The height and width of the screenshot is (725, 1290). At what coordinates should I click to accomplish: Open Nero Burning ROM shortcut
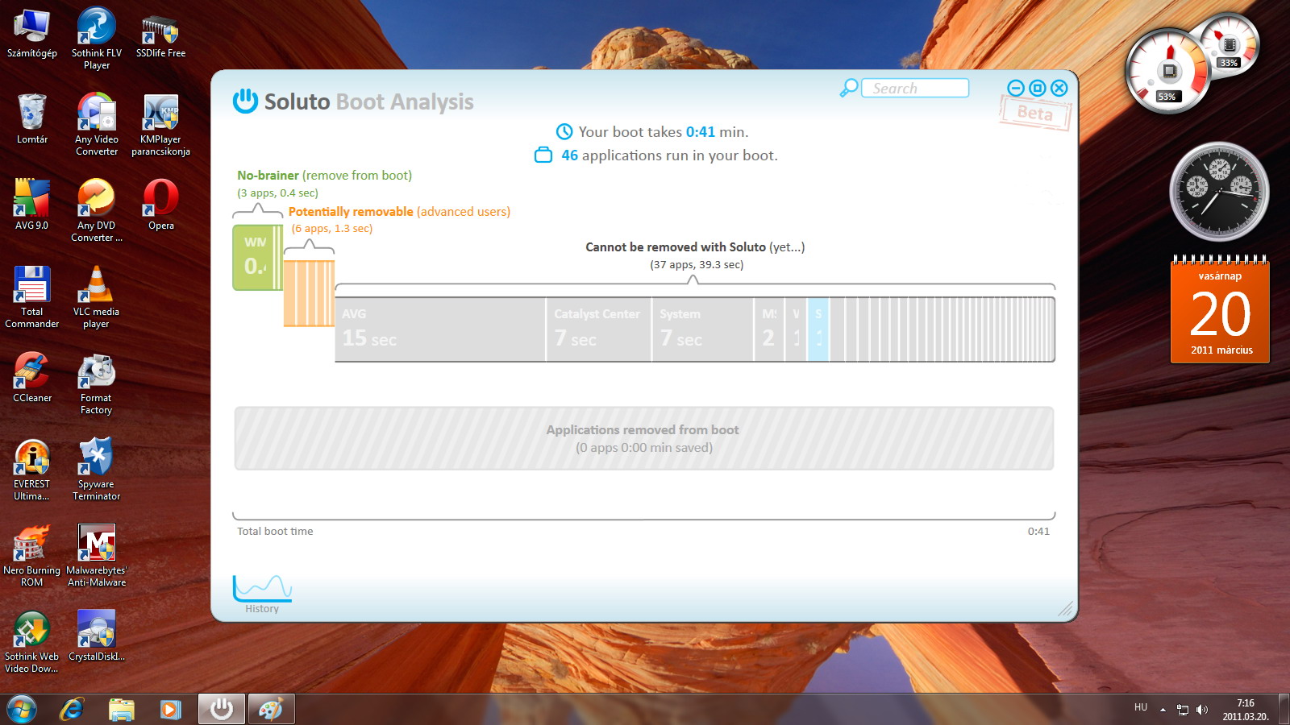(x=32, y=556)
